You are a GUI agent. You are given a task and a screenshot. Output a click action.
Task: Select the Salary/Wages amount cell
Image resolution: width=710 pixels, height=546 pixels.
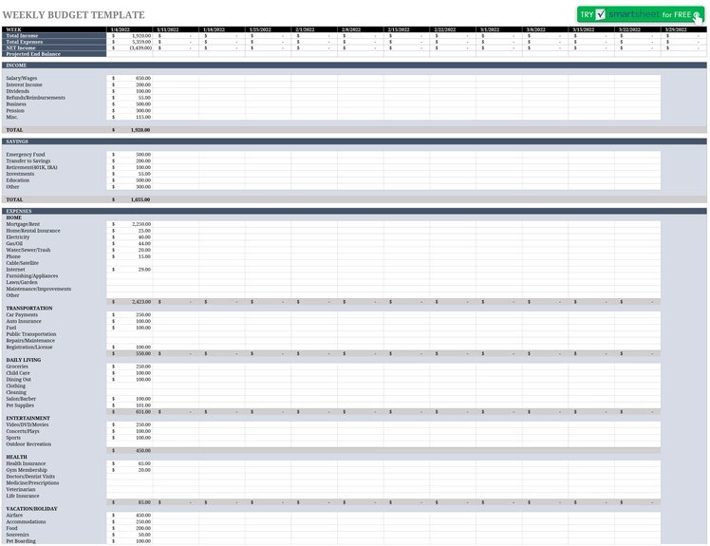tap(129, 78)
